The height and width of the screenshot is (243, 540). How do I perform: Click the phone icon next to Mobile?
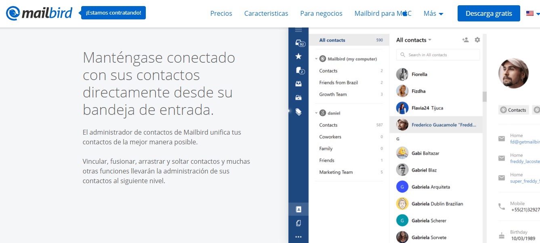click(x=502, y=207)
